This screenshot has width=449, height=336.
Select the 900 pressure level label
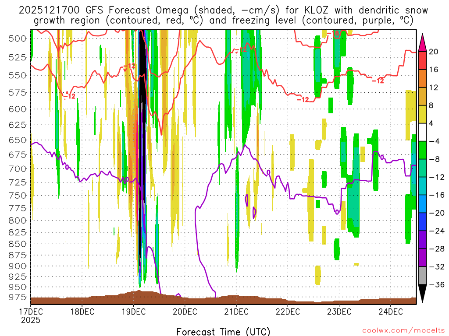pos(18,266)
